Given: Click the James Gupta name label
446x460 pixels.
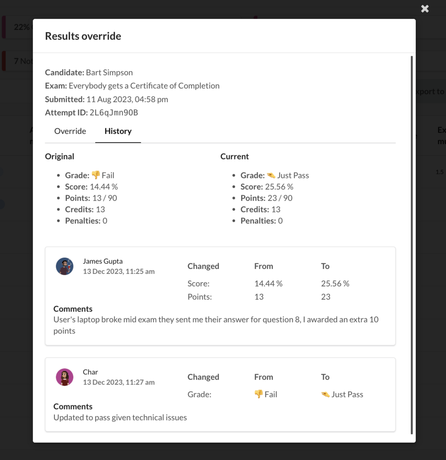Looking at the screenshot, I should (x=103, y=261).
